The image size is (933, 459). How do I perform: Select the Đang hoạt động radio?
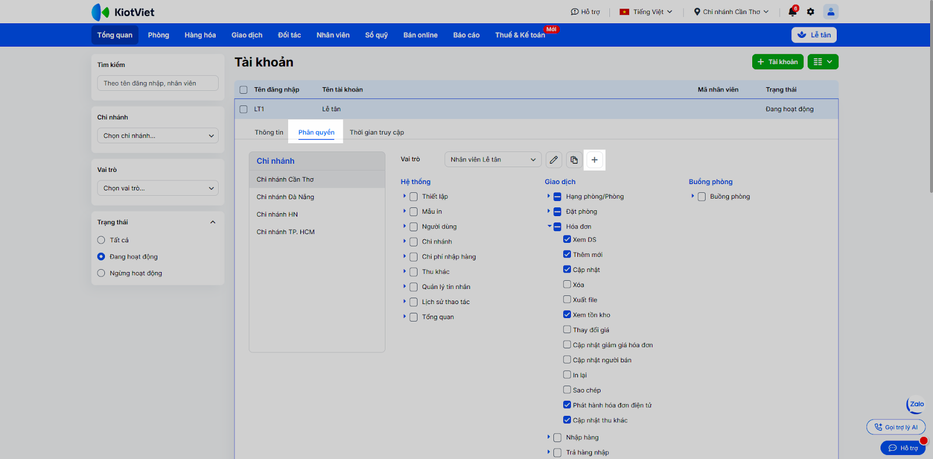[101, 256]
